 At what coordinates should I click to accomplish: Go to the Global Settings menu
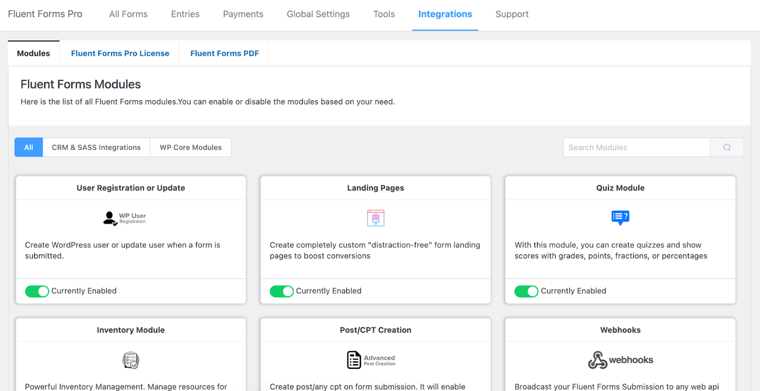318,14
